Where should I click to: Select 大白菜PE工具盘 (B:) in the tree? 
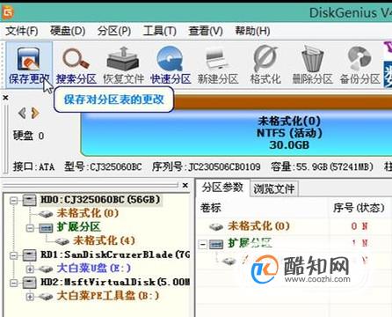pos(108,296)
